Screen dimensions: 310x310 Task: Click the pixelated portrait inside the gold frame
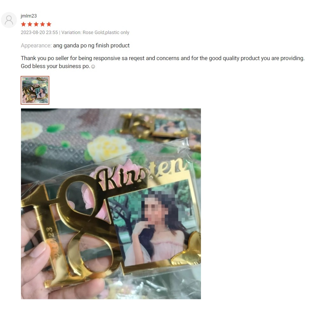pos(153,223)
